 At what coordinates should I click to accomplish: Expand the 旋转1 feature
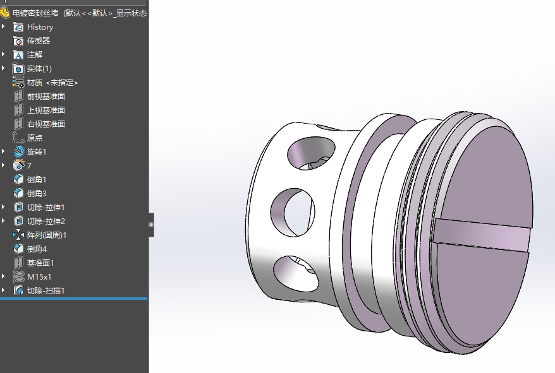(4, 151)
